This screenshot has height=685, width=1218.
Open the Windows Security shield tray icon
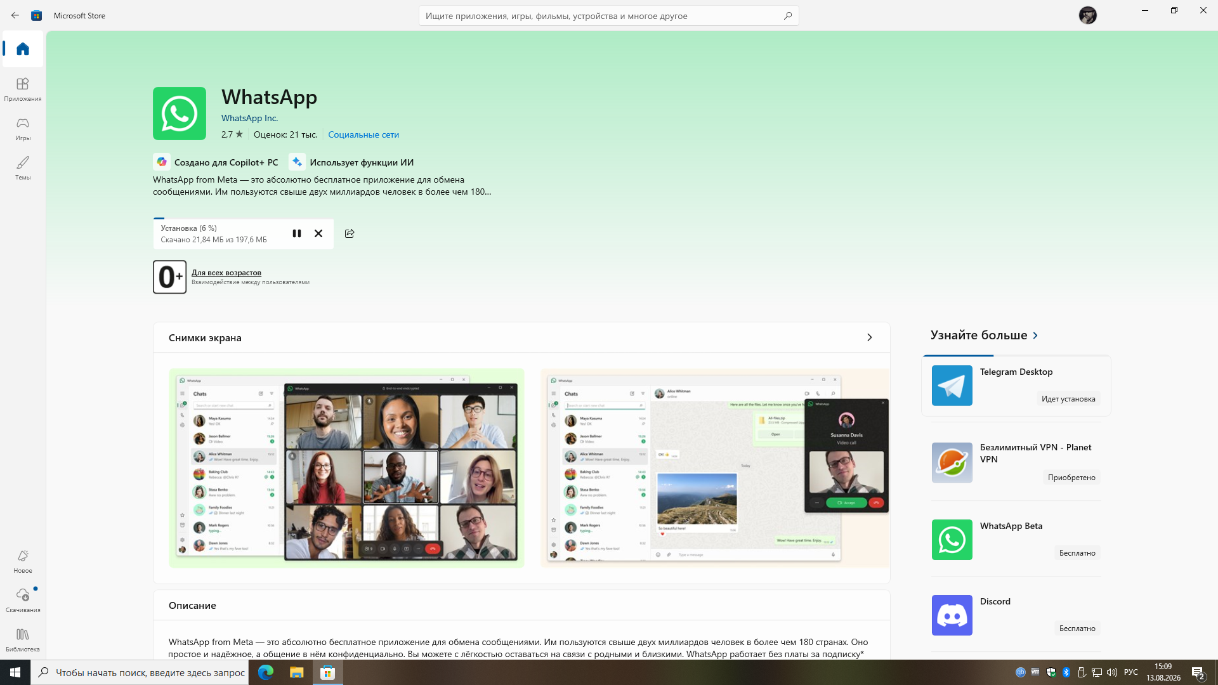pos(1051,672)
